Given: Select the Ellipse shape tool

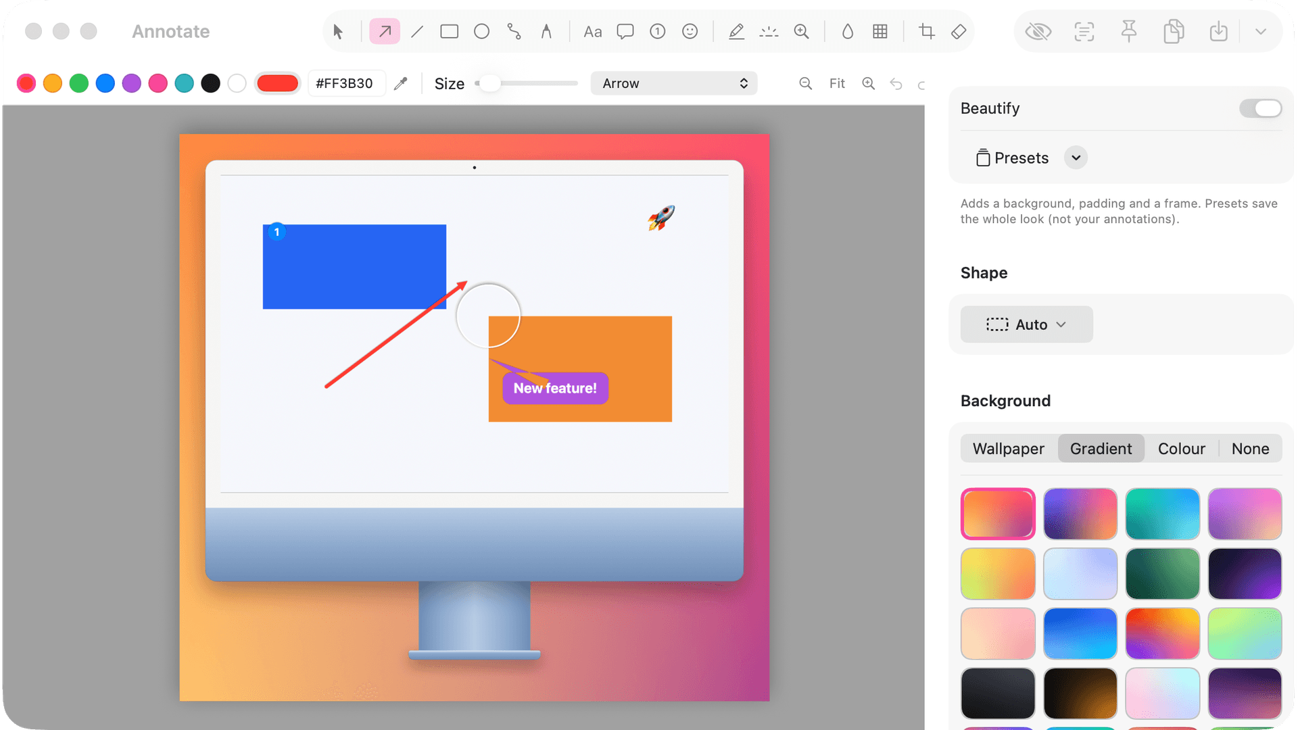Looking at the screenshot, I should click(x=481, y=32).
